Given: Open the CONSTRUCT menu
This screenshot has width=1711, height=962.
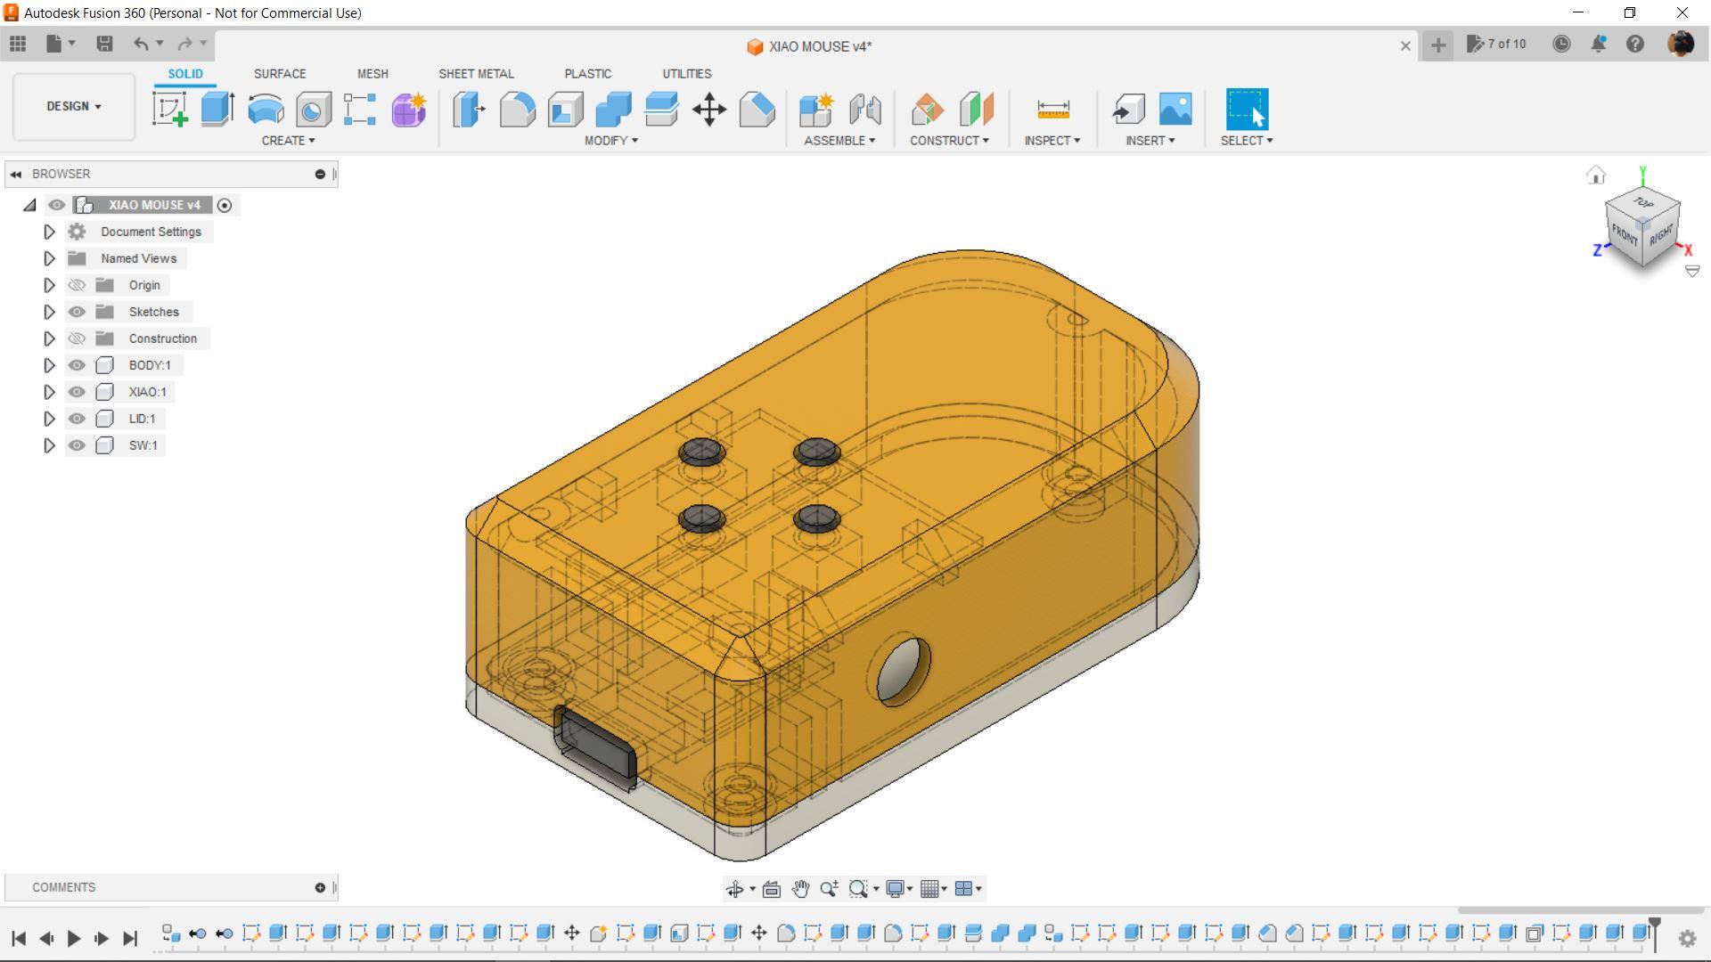Looking at the screenshot, I should (949, 141).
